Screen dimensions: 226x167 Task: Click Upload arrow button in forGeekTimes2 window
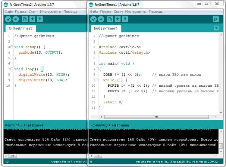click(16, 19)
